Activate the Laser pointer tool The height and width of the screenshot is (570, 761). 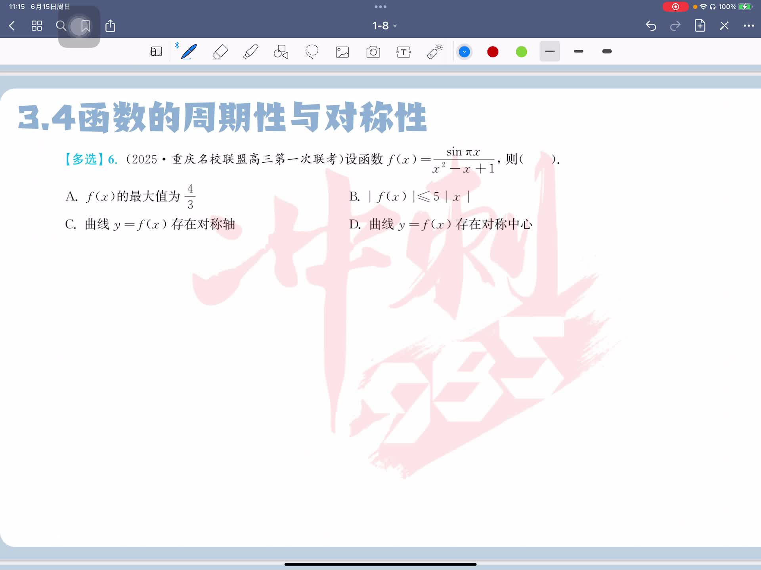click(x=434, y=52)
